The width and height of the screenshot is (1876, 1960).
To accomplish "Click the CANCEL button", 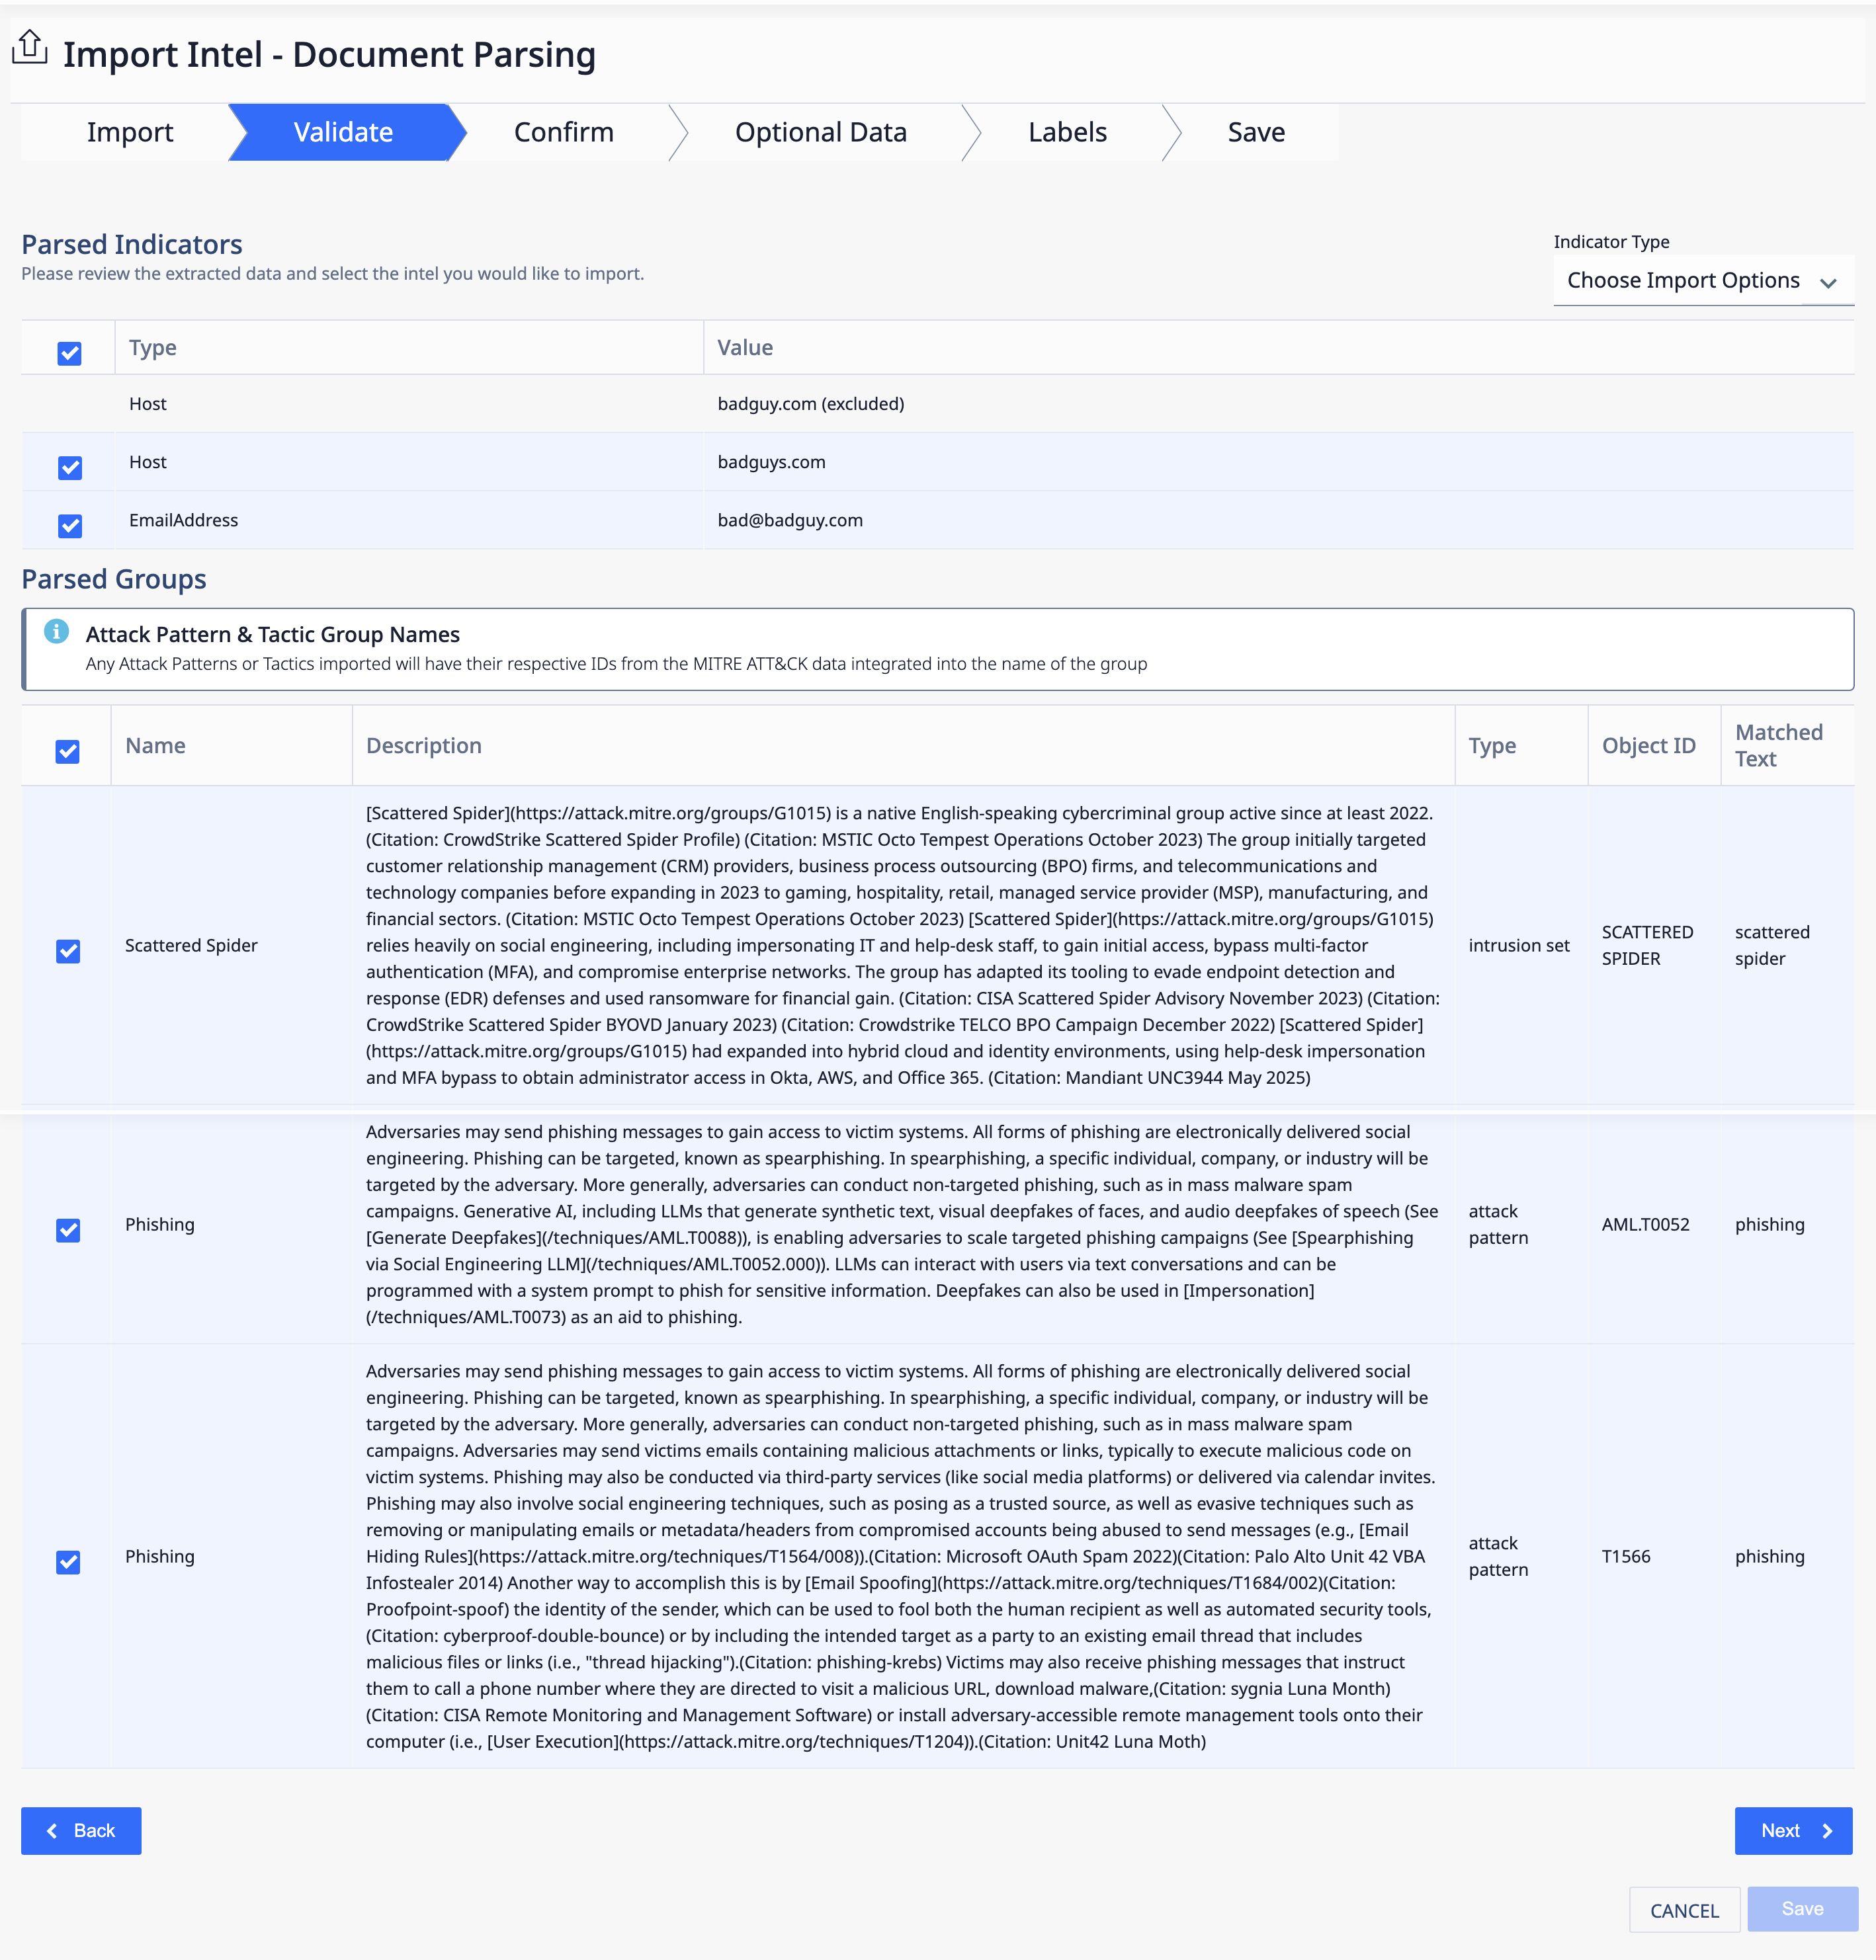I will click(x=1684, y=1910).
